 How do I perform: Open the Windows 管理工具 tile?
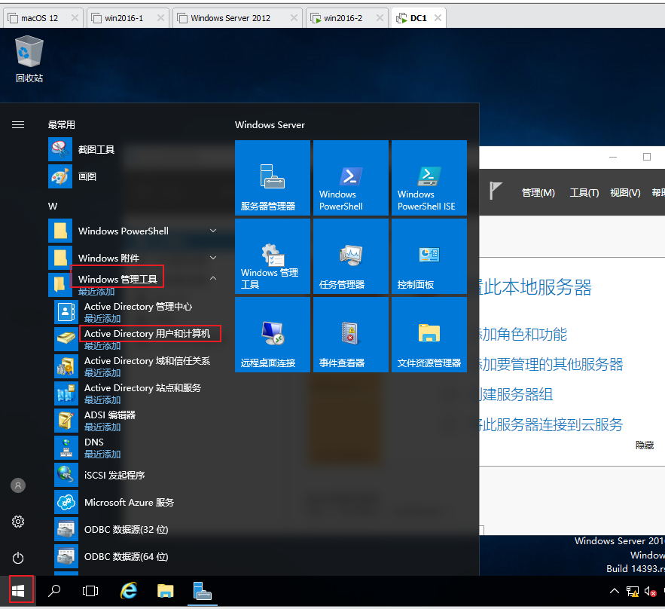(x=273, y=256)
